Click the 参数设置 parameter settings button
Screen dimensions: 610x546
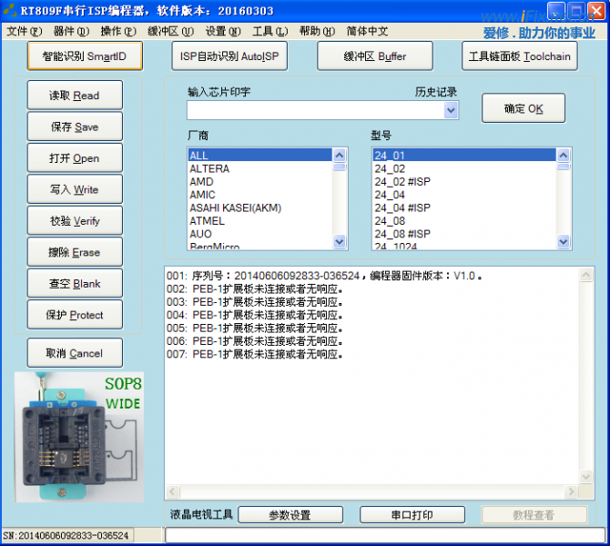(x=290, y=515)
